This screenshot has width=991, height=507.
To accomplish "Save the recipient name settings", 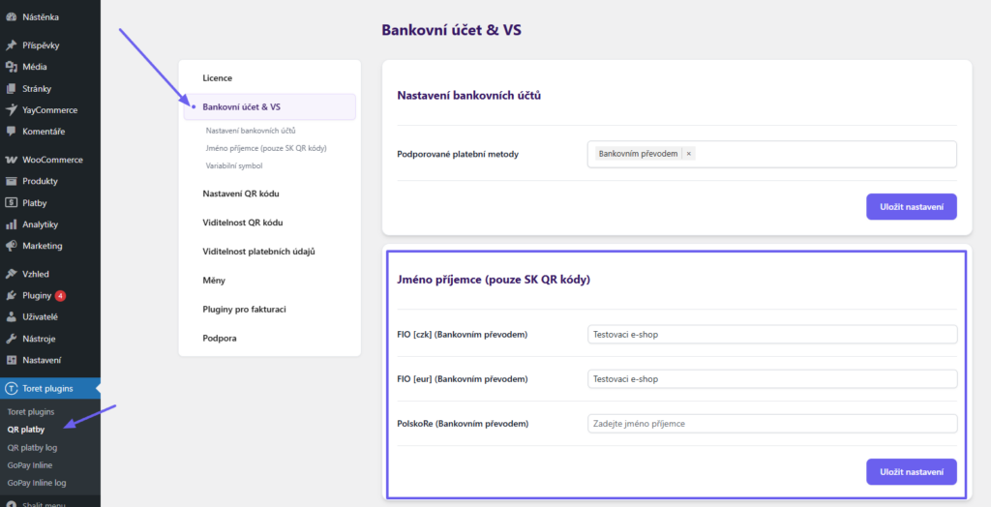I will pyautogui.click(x=911, y=471).
